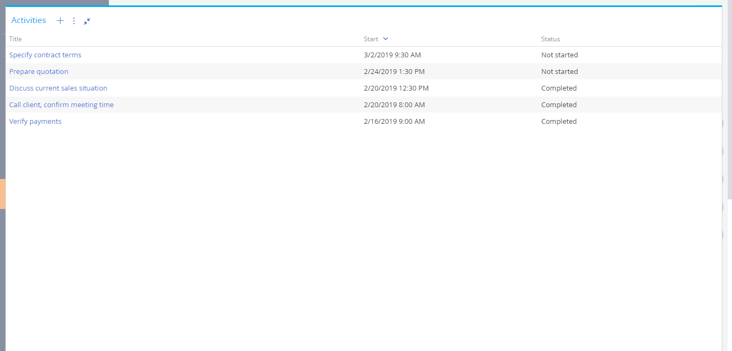
Task: Select the 2/24/2019 1:30 PM start cell
Action: [x=394, y=72]
